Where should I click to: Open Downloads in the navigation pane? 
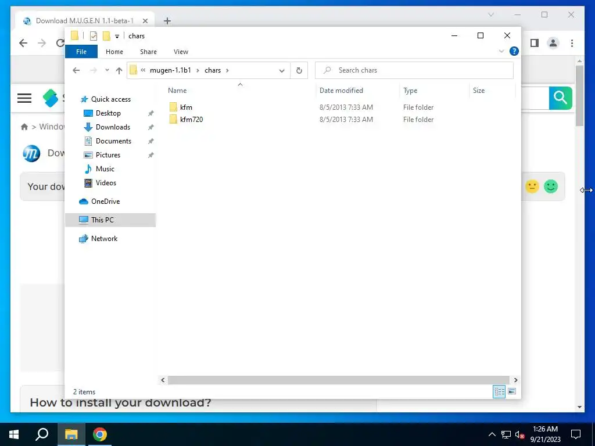(113, 127)
